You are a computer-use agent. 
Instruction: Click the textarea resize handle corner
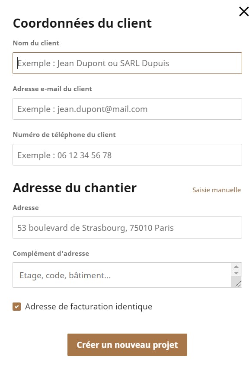pos(238,284)
